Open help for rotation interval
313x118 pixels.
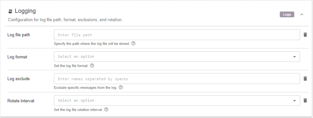pyautogui.click(x=106, y=109)
